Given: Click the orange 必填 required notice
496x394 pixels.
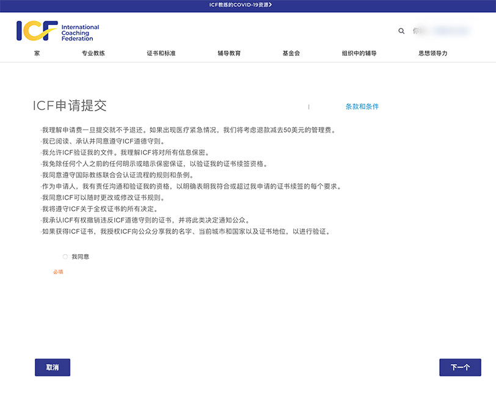Looking at the screenshot, I should (x=58, y=272).
